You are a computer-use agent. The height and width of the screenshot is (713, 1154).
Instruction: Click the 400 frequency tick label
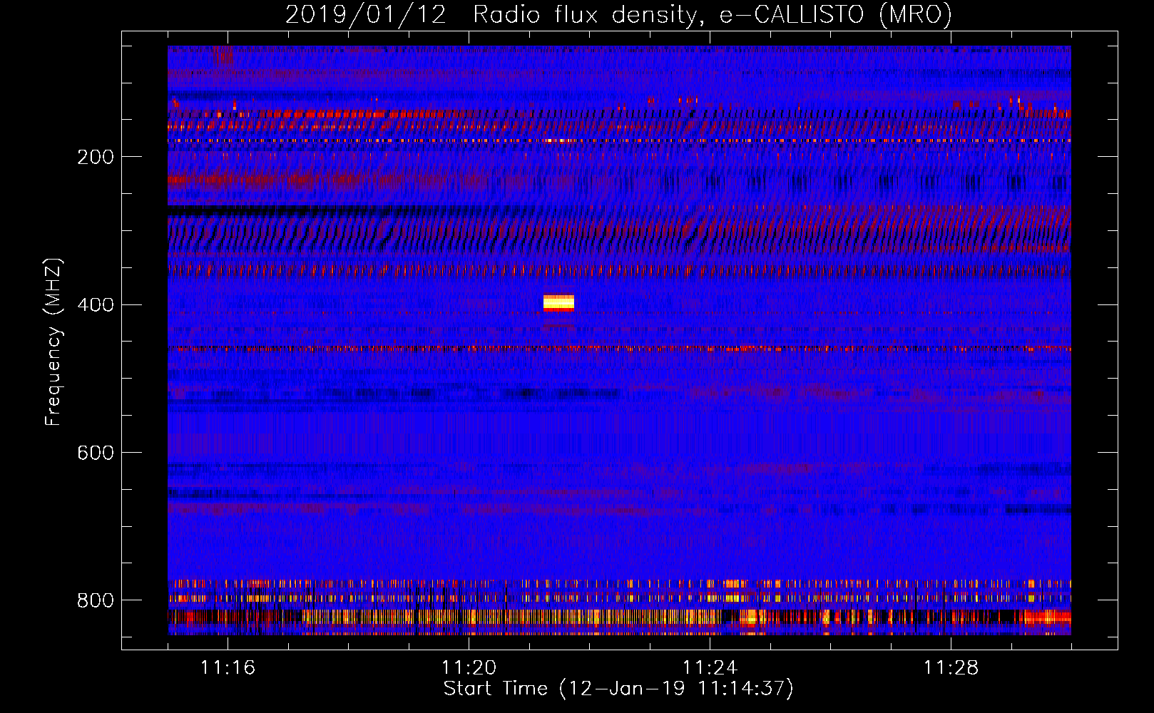point(96,305)
